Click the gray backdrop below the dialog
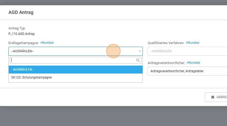The height and width of the screenshot is (126, 227). click(113, 117)
